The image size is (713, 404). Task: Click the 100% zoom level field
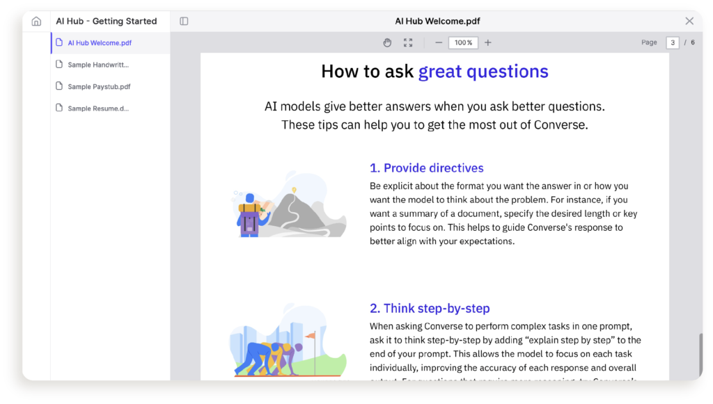pyautogui.click(x=463, y=42)
